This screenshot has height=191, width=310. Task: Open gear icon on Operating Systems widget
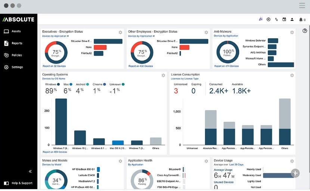pos(163,75)
